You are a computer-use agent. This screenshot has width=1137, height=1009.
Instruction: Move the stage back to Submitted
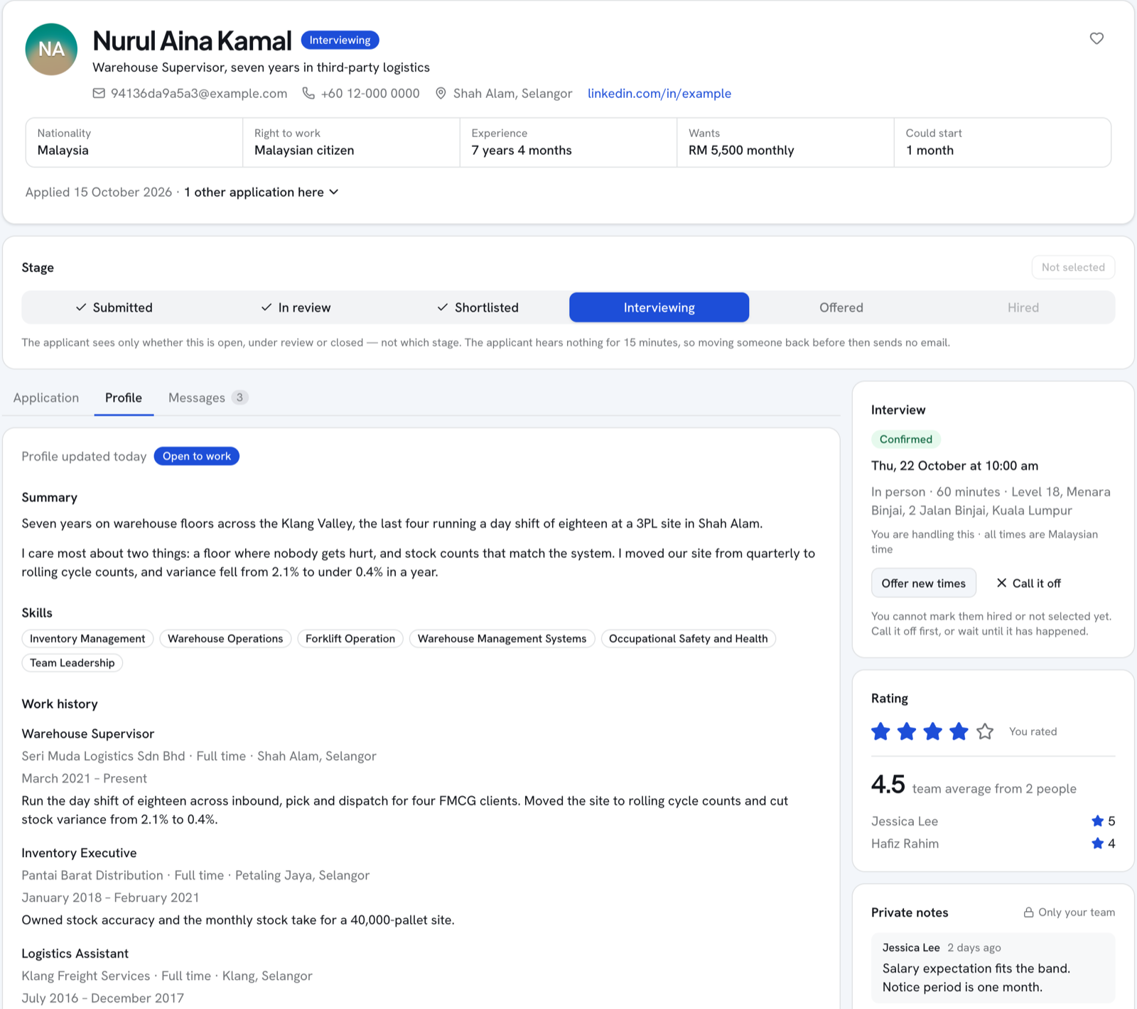114,307
